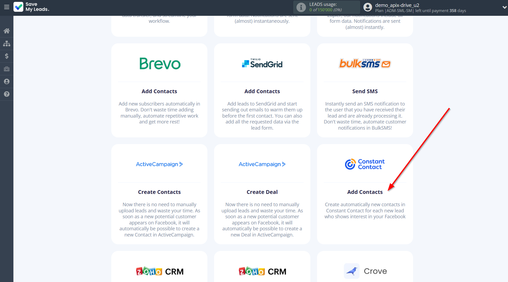This screenshot has height=282, width=508.
Task: Select the BulkSMS Send SMS template
Action: point(365,91)
